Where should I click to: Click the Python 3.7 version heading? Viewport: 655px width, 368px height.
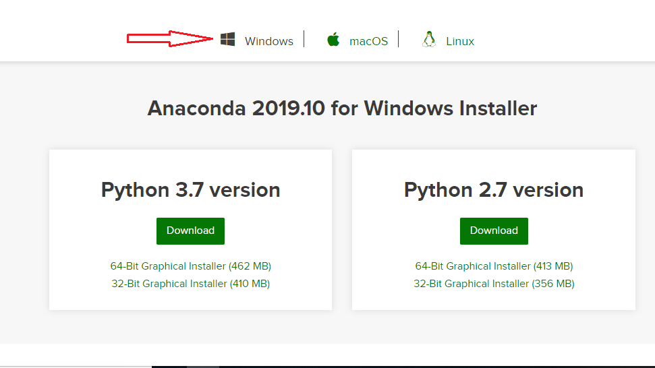click(190, 190)
